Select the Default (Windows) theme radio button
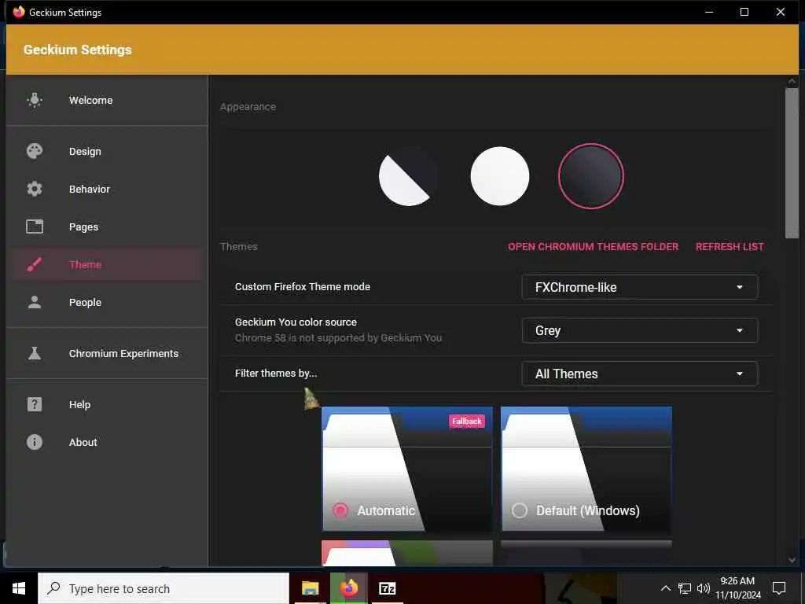 [520, 510]
